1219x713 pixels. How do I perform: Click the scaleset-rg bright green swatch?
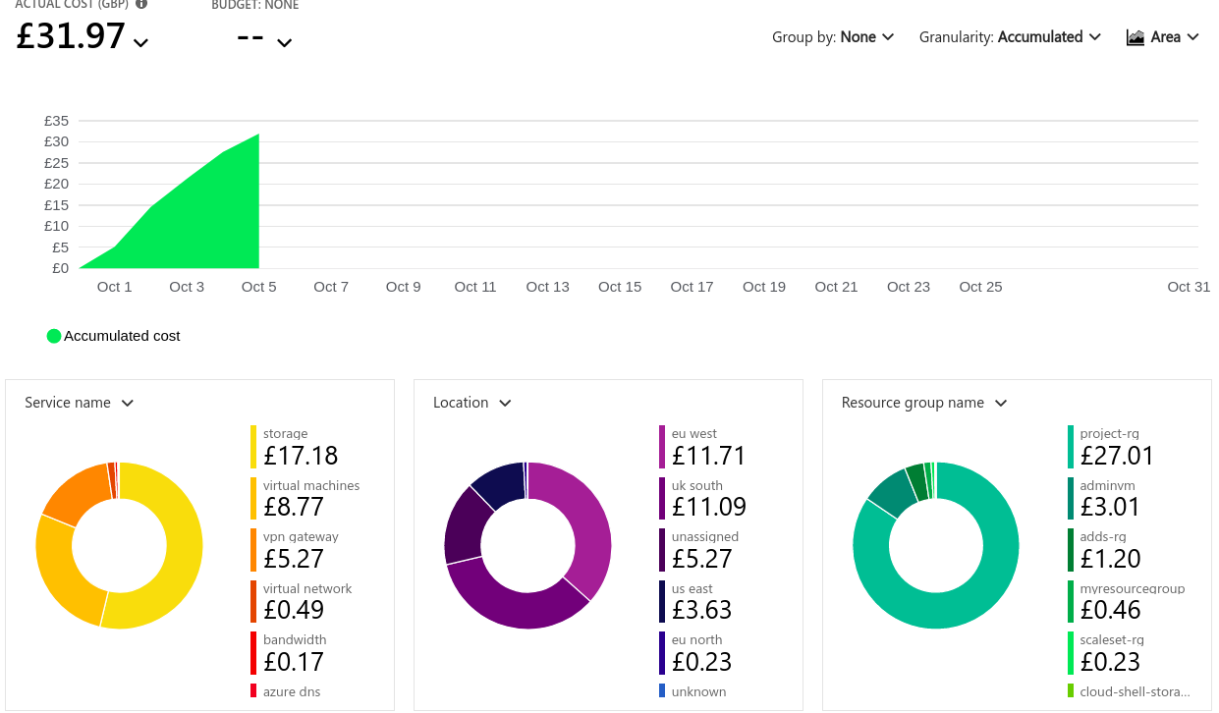[x=1071, y=653]
